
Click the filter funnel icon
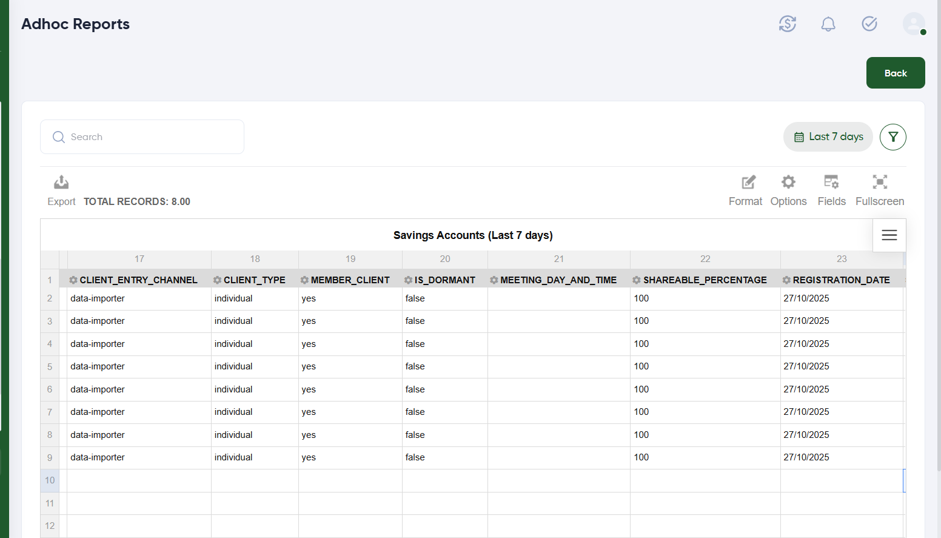pos(892,137)
